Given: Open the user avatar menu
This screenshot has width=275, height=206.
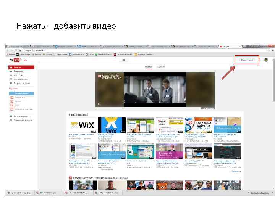Looking at the screenshot, I should coord(266,60).
